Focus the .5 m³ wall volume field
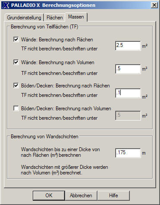Screen dimensions: 160x205 128,69
